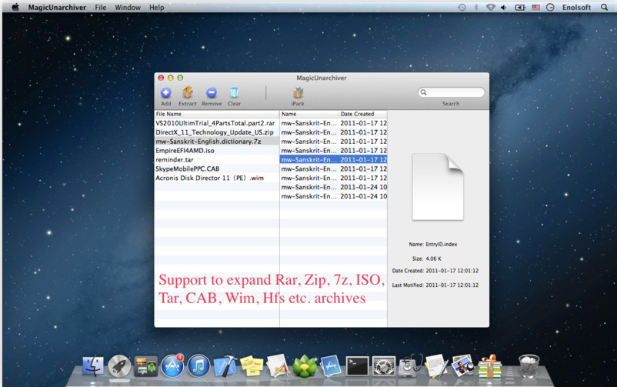The height and width of the screenshot is (387, 617).
Task: Click the 4.06 K size value
Action: [434, 259]
